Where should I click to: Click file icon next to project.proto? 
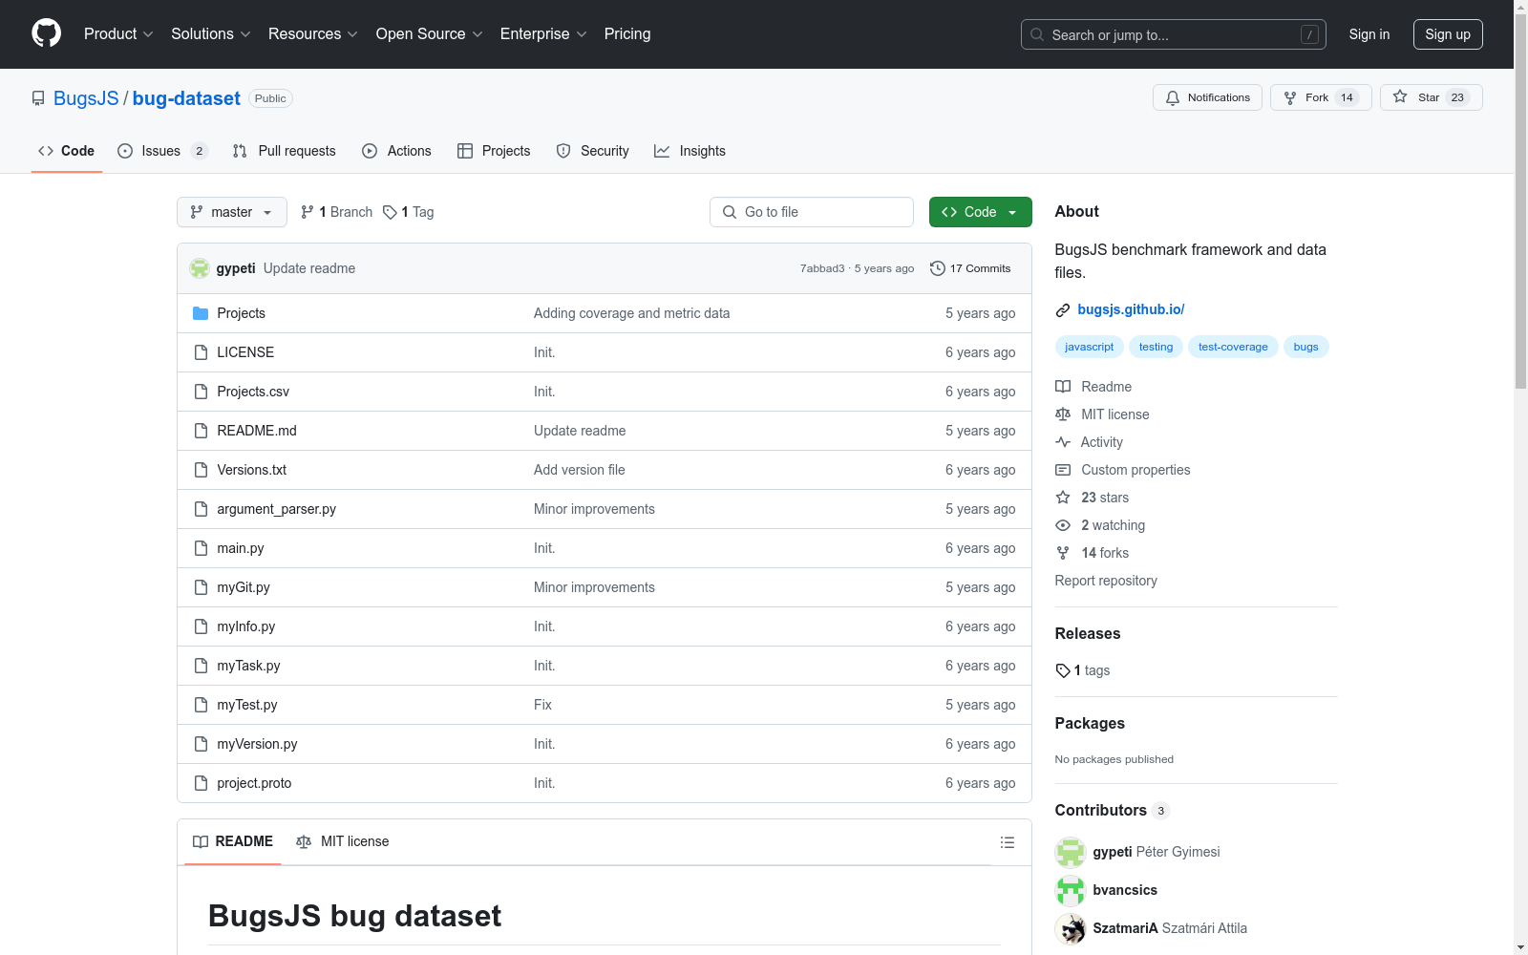pos(201,783)
